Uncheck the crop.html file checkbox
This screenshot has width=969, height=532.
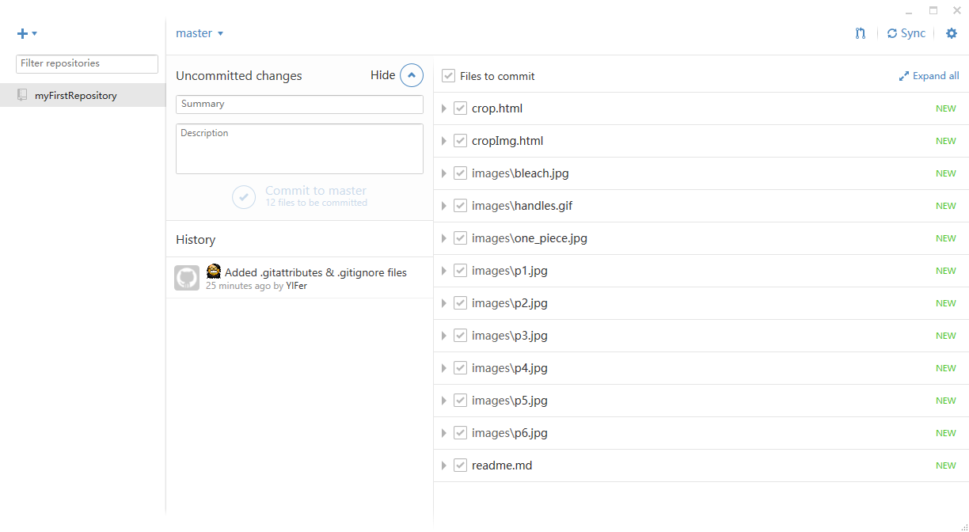[x=460, y=108]
